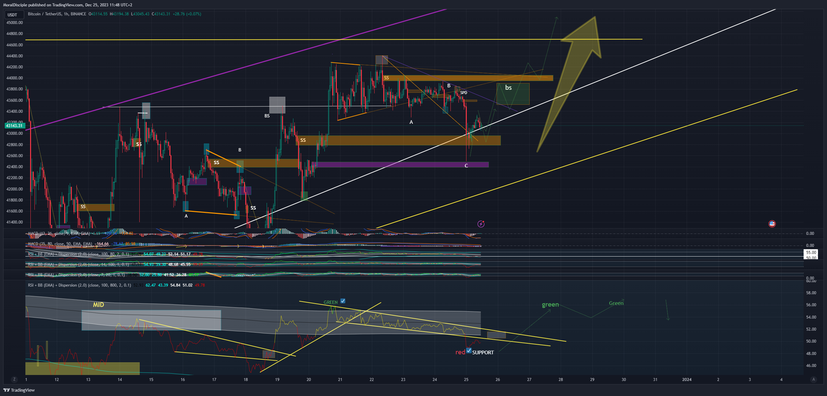Click the C wave label above purple band
The height and width of the screenshot is (396, 827).
click(466, 166)
